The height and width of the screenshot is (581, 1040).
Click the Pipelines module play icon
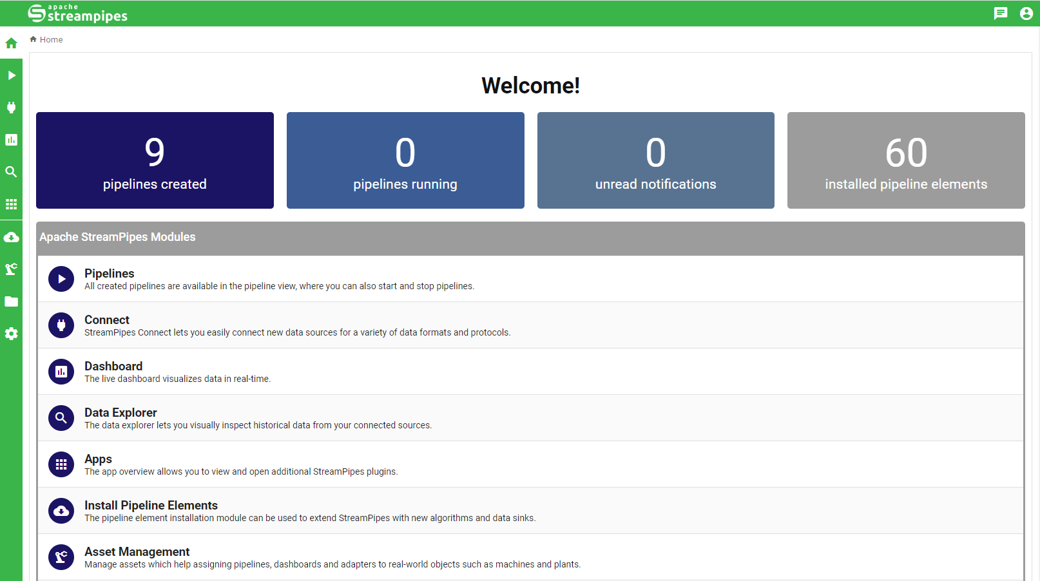(x=61, y=279)
